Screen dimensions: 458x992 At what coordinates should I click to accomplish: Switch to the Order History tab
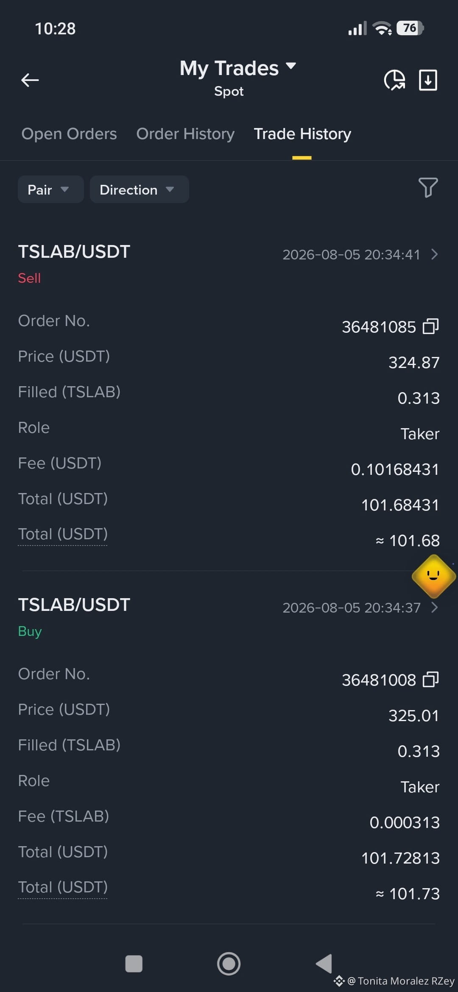[185, 134]
